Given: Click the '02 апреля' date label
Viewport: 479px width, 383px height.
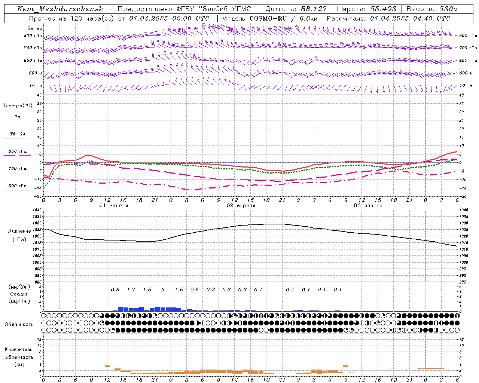Looking at the screenshot, I should click(241, 206).
